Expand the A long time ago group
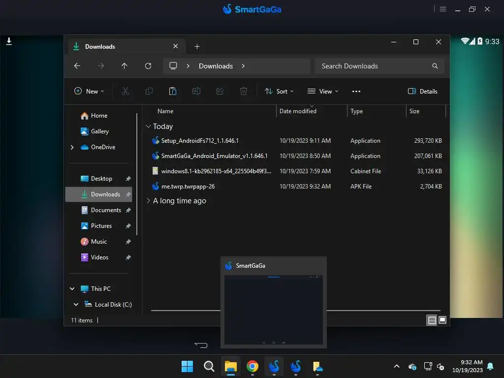Screen dimensions: 504x378 pyautogui.click(x=148, y=201)
